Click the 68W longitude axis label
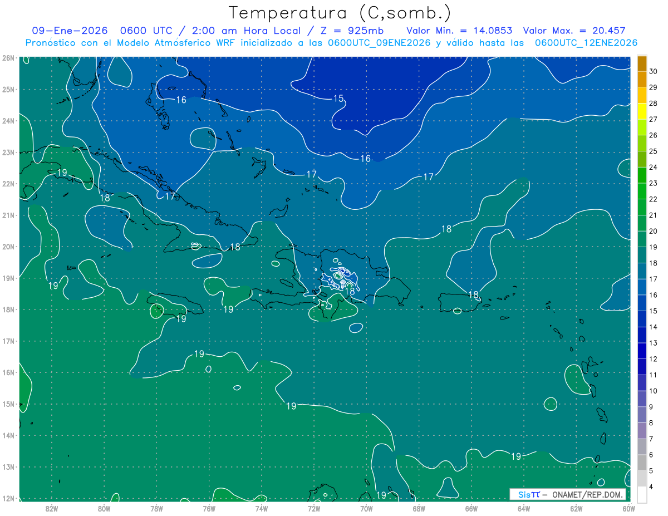The image size is (668, 516). pos(419,508)
